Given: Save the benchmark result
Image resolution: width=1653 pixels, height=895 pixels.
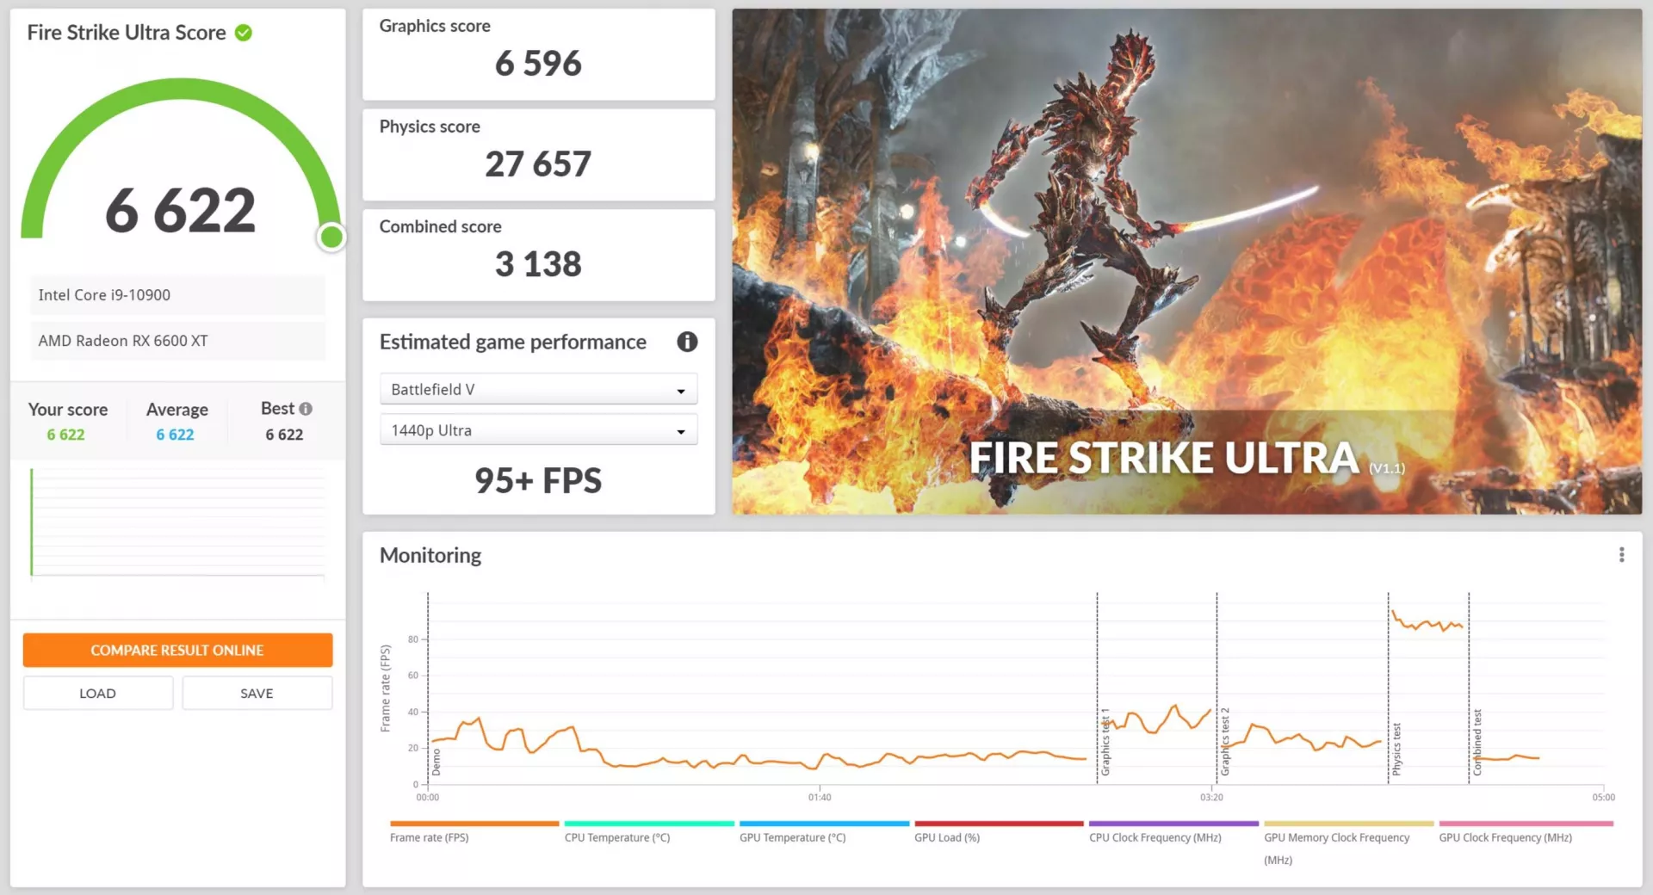Looking at the screenshot, I should point(257,693).
